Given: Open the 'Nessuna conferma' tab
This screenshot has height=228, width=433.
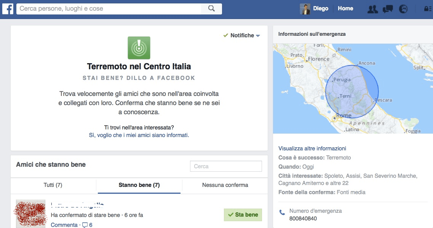Looking at the screenshot, I should tap(225, 185).
